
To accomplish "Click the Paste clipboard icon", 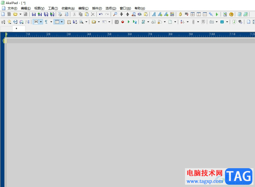I will (87, 14).
